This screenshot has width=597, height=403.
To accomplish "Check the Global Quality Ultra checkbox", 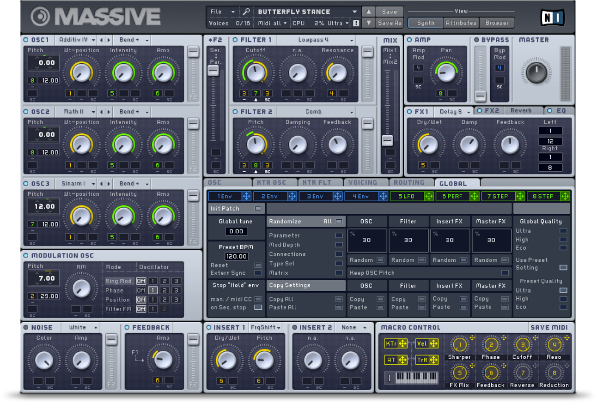I will click(x=563, y=231).
